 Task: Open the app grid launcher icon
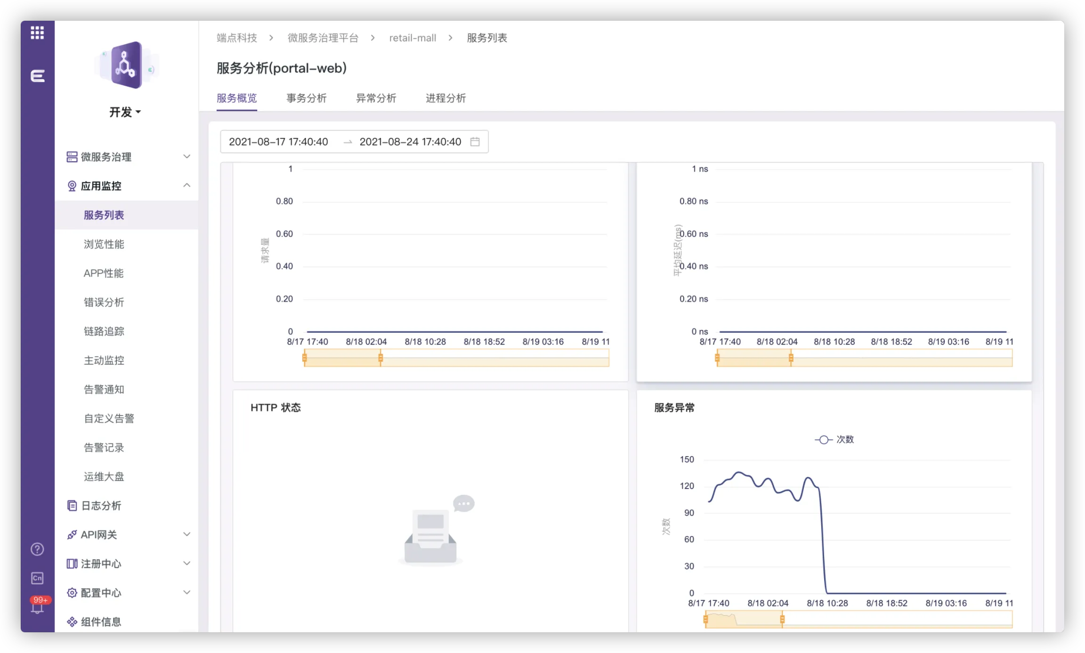[x=37, y=33]
